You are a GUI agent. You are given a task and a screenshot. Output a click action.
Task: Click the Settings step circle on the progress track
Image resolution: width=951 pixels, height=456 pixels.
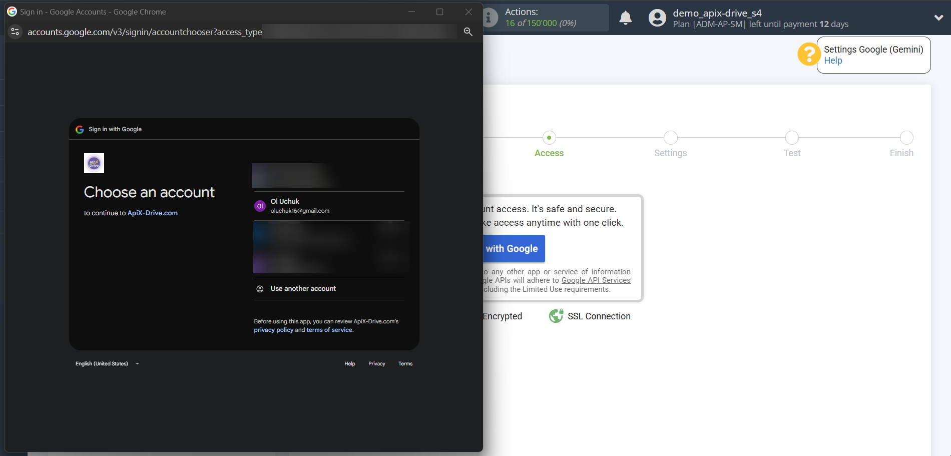click(x=670, y=138)
